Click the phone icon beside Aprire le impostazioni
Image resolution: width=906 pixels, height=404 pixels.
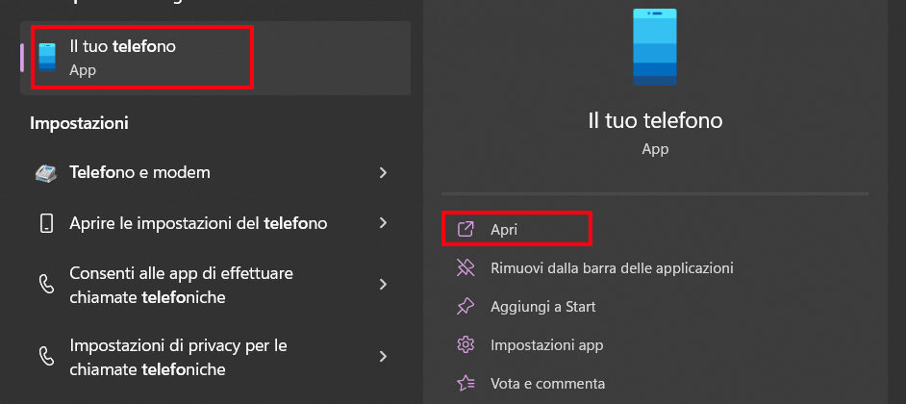[46, 223]
